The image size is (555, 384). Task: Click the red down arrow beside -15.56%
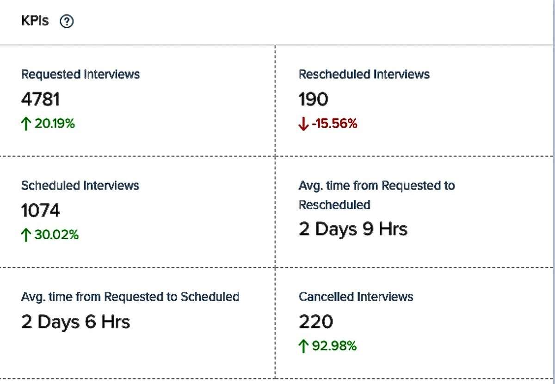pos(303,124)
